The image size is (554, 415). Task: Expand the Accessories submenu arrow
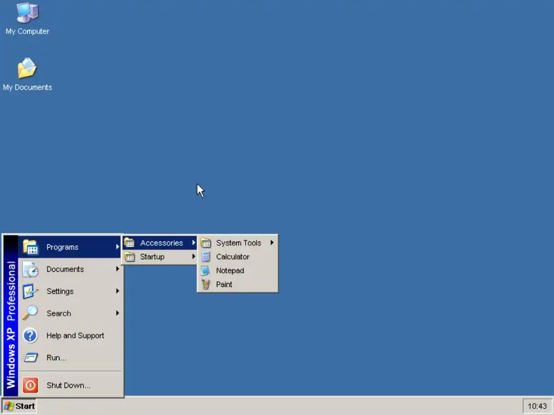tap(194, 243)
